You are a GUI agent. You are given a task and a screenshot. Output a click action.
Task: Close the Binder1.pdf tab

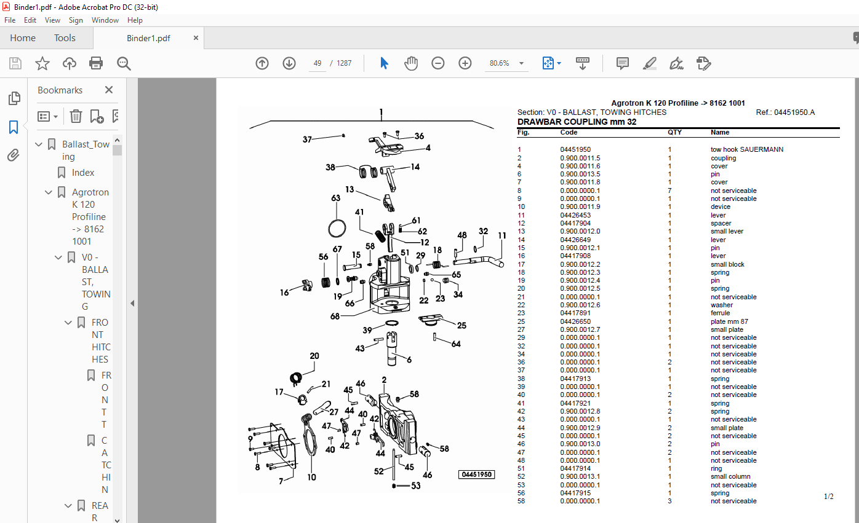196,38
